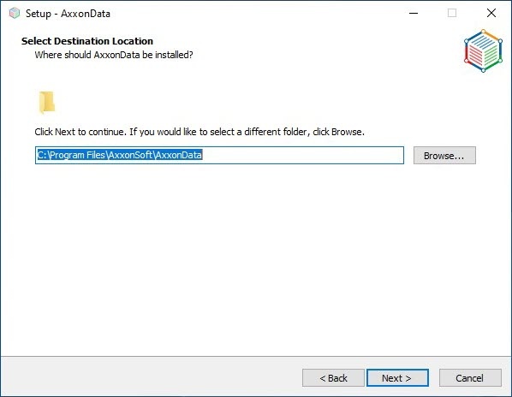512x397 pixels.
Task: Click the Click Next to continue instruction text
Action: click(x=199, y=132)
